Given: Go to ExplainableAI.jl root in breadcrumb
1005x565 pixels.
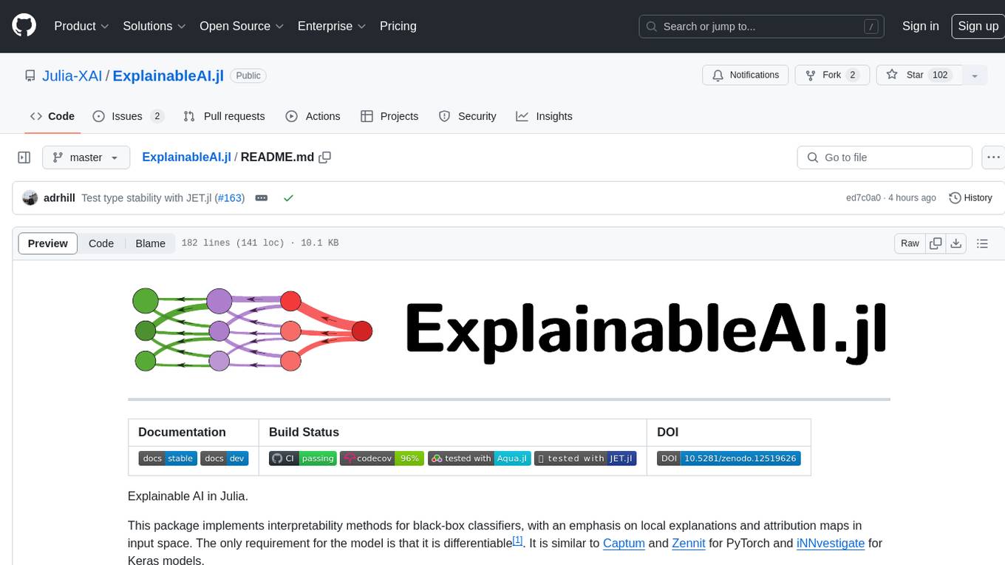Looking at the screenshot, I should [x=186, y=158].
